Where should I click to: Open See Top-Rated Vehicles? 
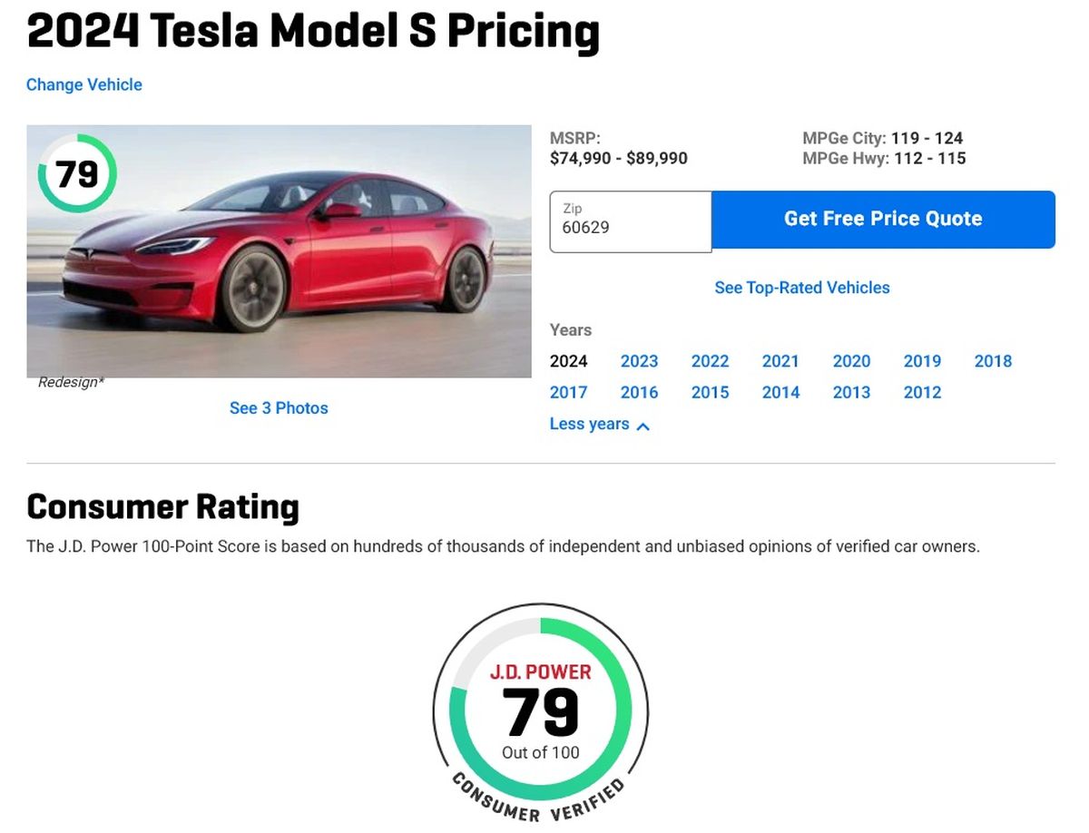802,287
